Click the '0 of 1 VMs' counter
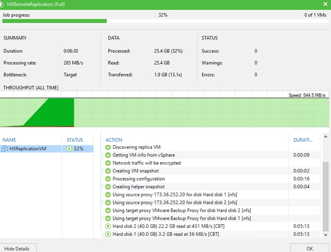 click(x=315, y=15)
